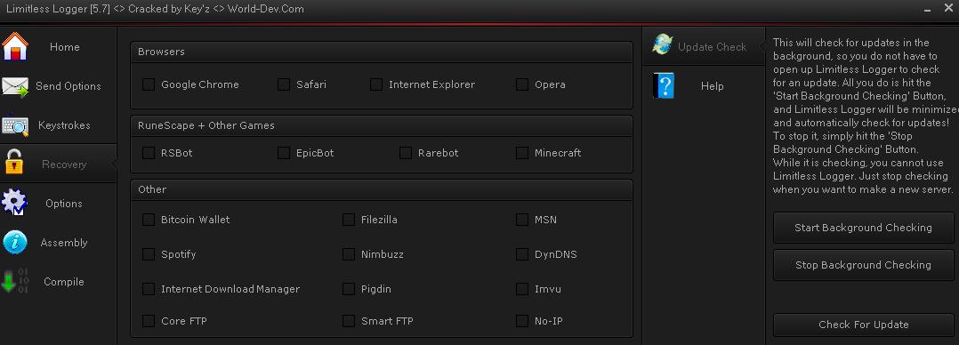Tick the Bitcoin Wallet checkbox

click(x=149, y=220)
